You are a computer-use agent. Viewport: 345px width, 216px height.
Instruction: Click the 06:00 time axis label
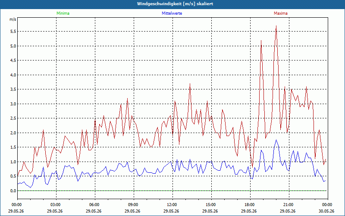95,205
